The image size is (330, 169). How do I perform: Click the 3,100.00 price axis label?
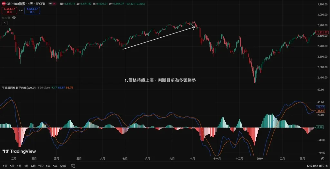coord(323,4)
